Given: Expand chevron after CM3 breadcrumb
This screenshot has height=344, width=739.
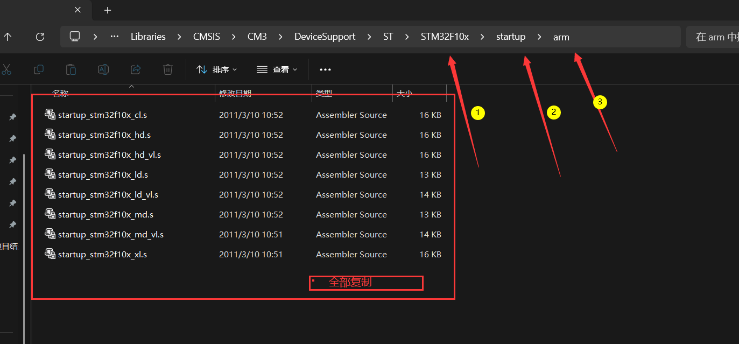Looking at the screenshot, I should [280, 37].
